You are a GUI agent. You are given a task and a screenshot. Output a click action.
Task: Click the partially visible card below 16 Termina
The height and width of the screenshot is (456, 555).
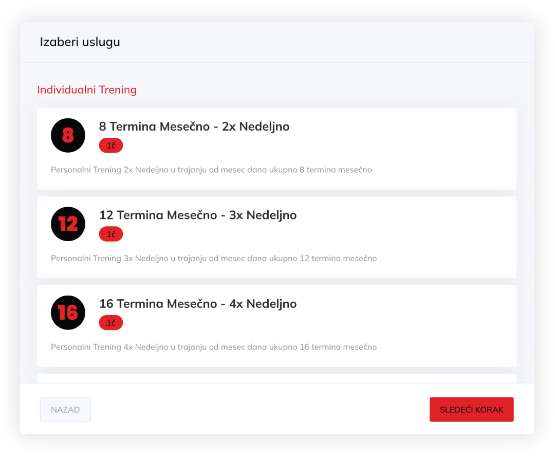(277, 378)
